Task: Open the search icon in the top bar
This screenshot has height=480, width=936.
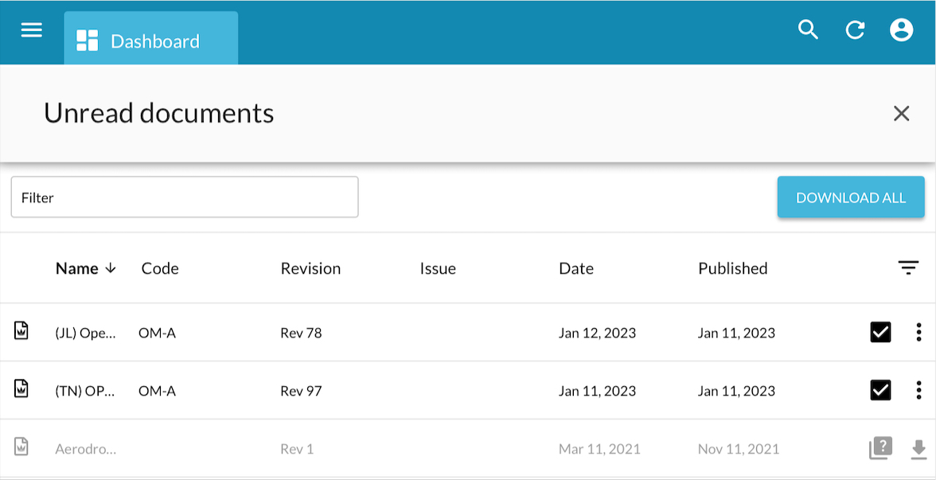Action: tap(808, 29)
